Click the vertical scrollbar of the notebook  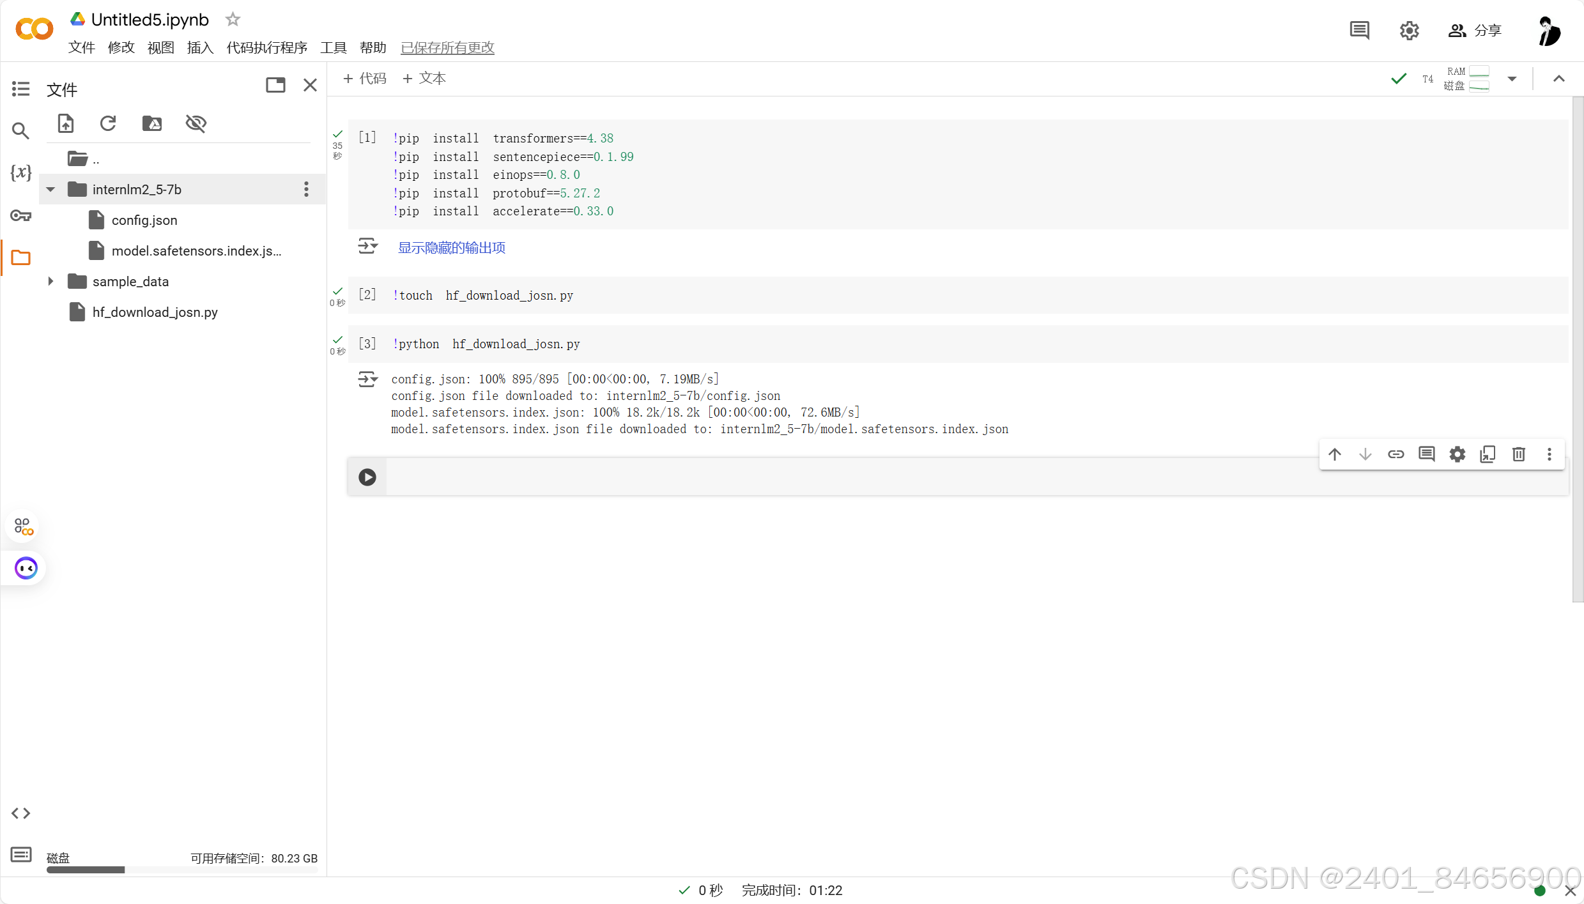pos(1577,348)
